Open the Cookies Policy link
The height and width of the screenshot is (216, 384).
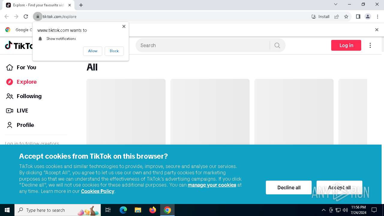(x=97, y=191)
